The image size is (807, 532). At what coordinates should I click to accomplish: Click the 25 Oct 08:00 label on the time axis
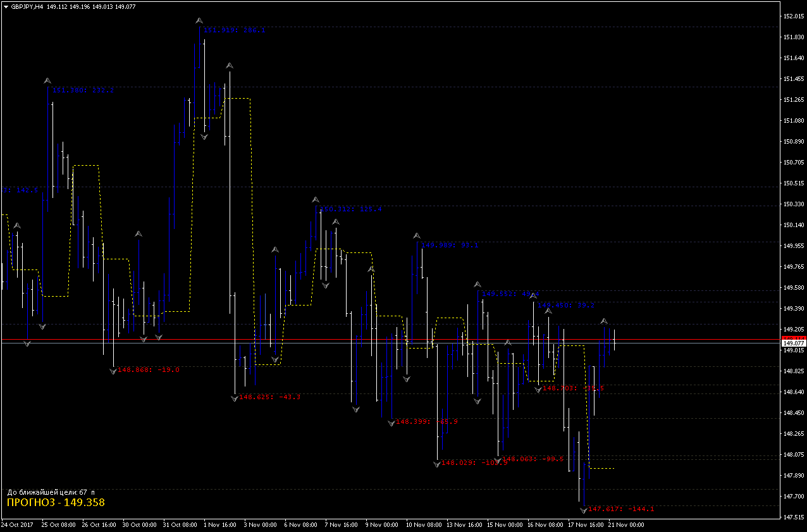click(x=58, y=525)
